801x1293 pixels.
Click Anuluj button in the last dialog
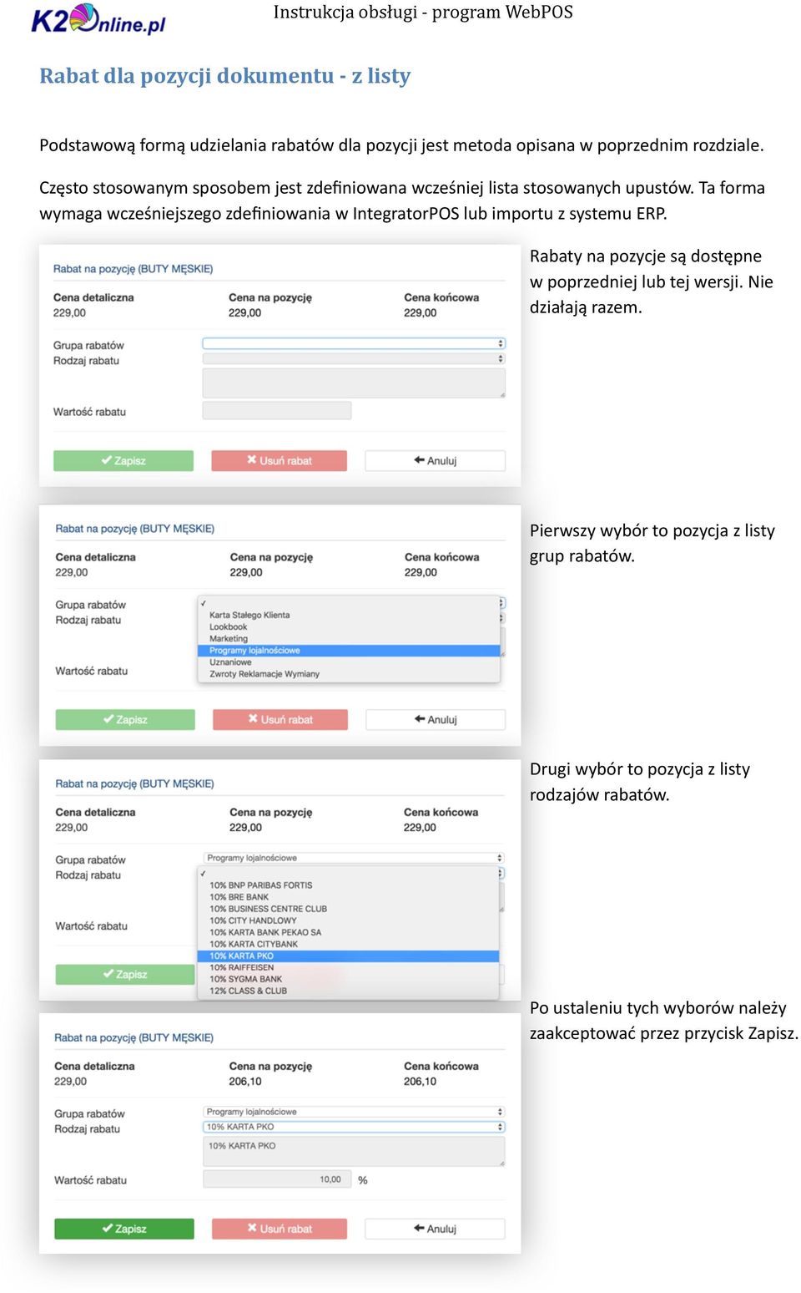[x=435, y=1229]
